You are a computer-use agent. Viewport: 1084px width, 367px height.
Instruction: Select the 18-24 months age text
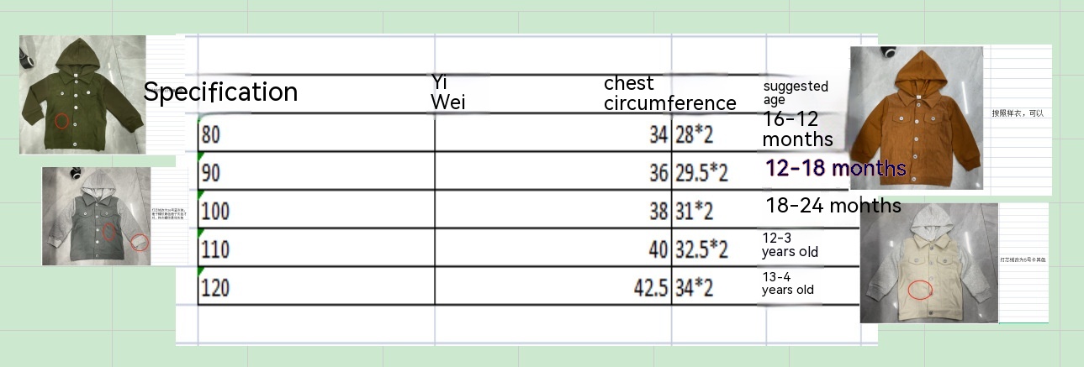coord(833,206)
